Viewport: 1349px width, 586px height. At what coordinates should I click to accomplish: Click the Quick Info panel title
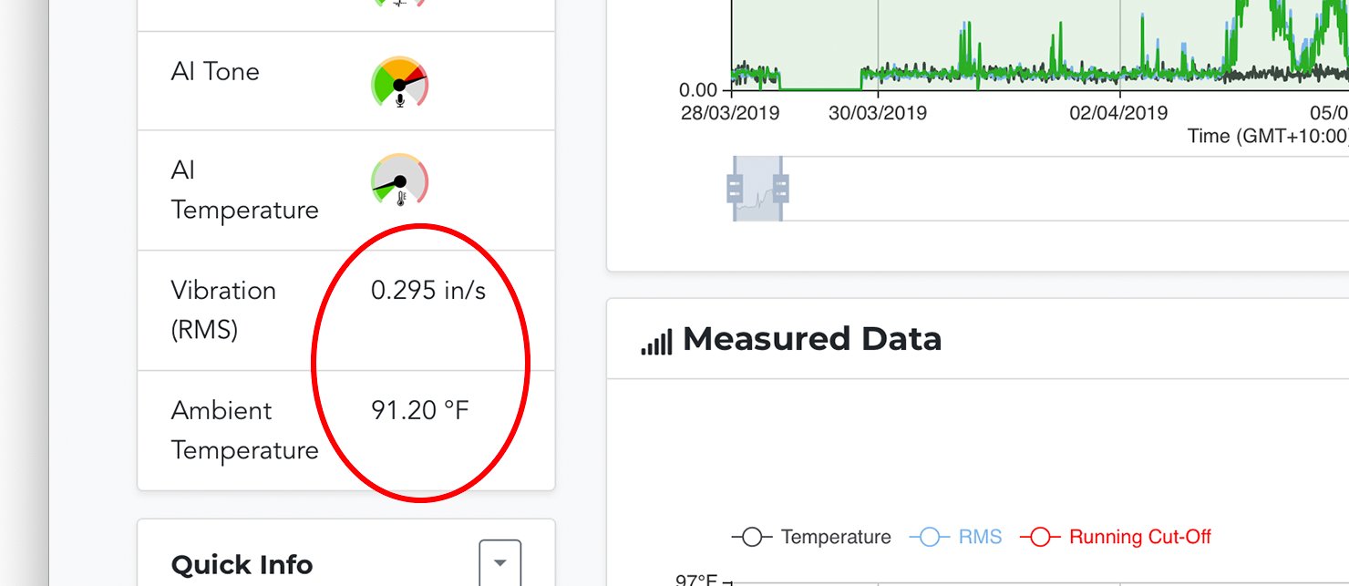point(242,565)
